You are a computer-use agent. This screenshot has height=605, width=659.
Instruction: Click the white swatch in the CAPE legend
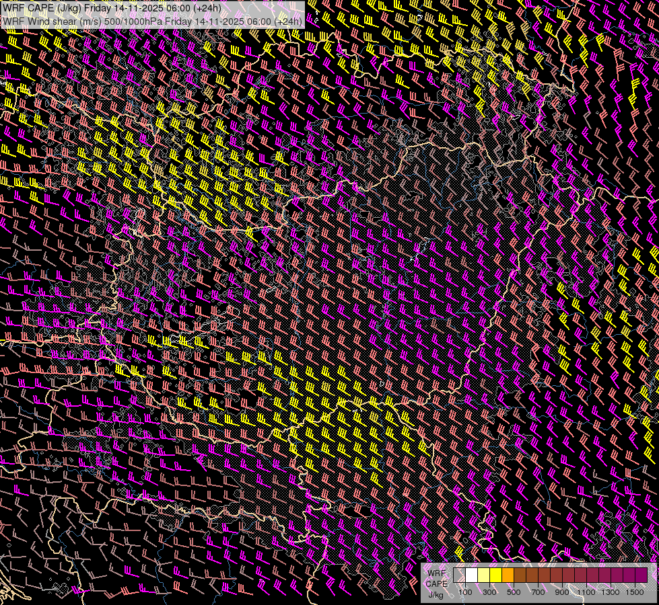pos(472,575)
